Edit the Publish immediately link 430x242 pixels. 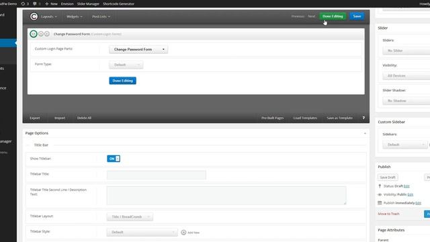(x=418, y=203)
